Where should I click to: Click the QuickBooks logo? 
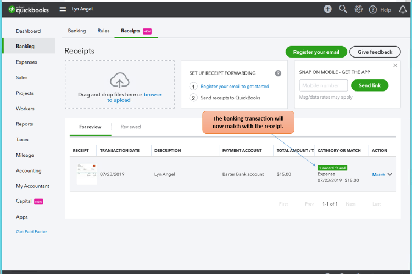[29, 9]
